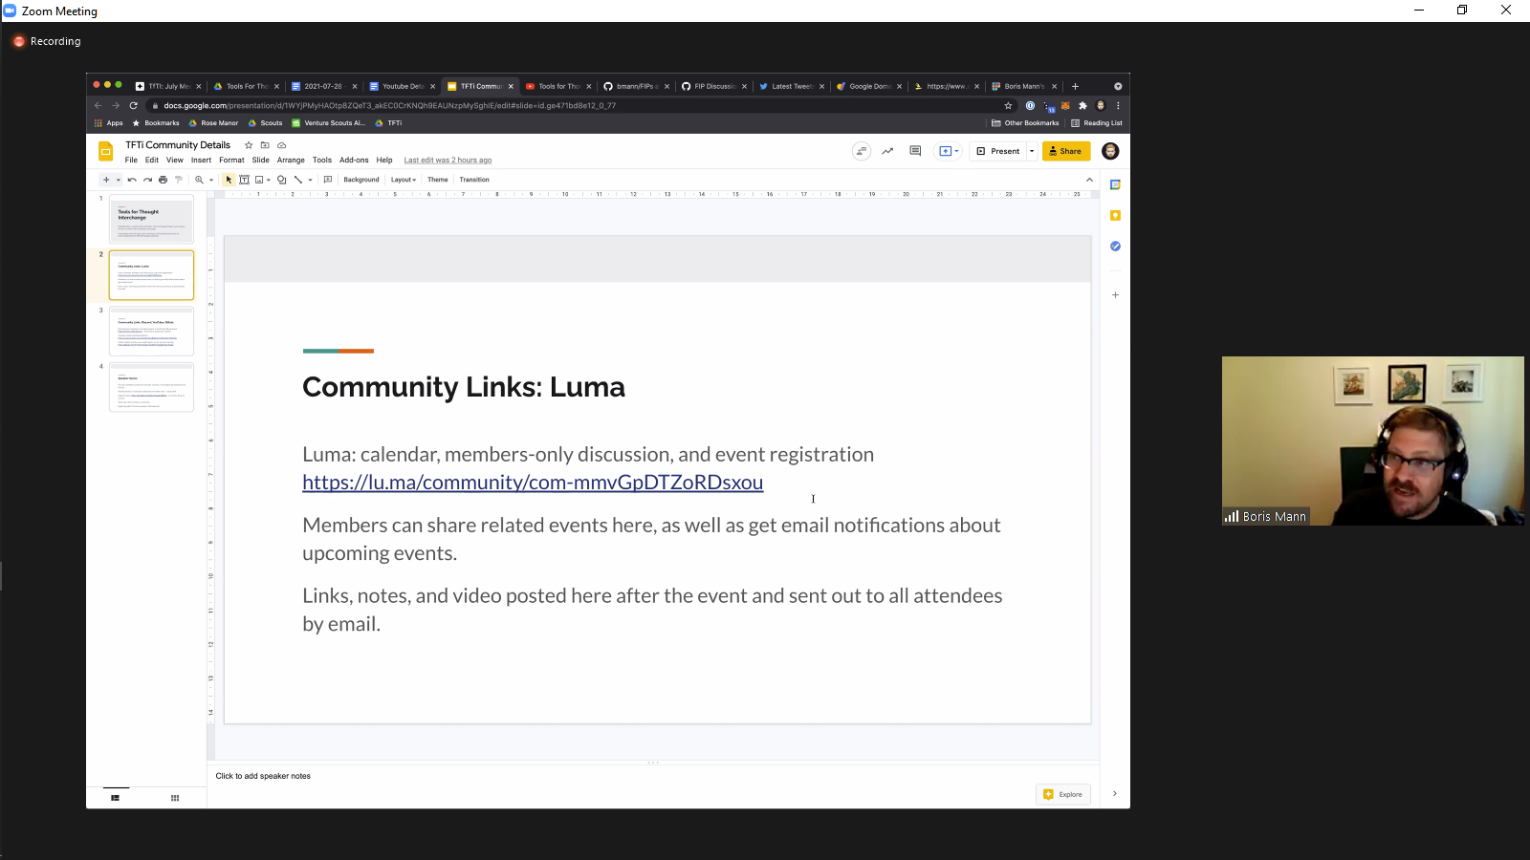1530x860 pixels.
Task: Click the Chrome reload page icon
Action: pyautogui.click(x=134, y=106)
